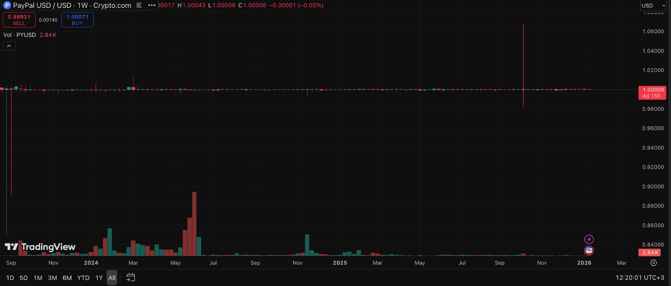Select the 1M time range
This screenshot has width=671, height=286.
point(38,278)
